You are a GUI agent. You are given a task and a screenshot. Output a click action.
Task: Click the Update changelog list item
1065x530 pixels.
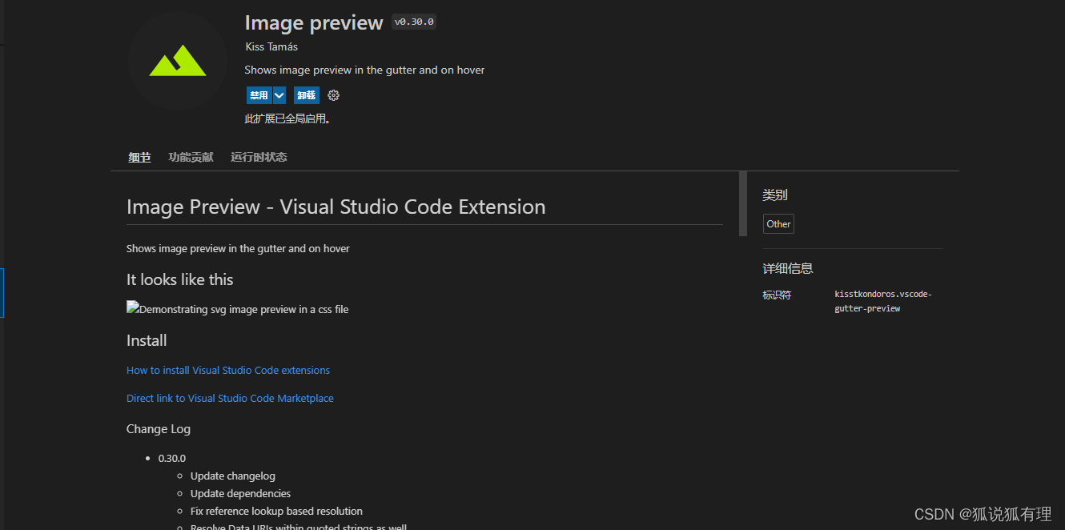tap(233, 476)
